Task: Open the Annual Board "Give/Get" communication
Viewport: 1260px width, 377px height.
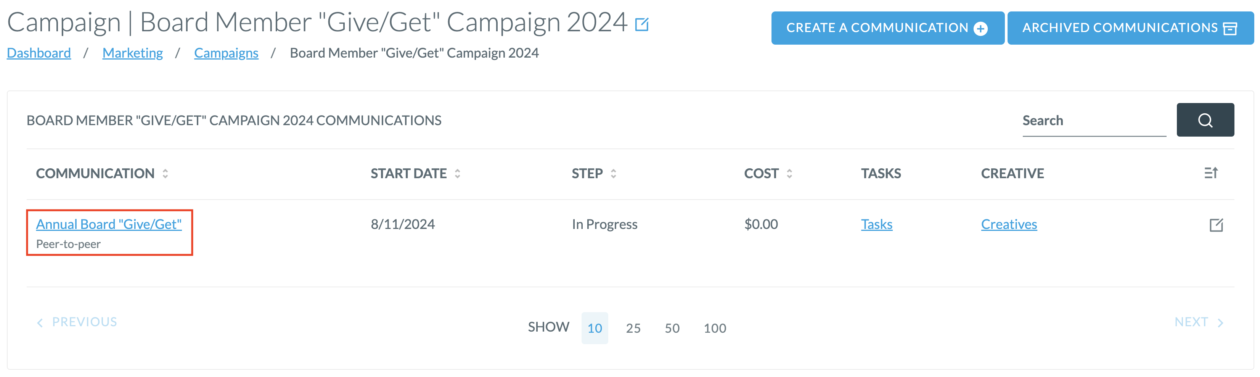Action: 109,224
